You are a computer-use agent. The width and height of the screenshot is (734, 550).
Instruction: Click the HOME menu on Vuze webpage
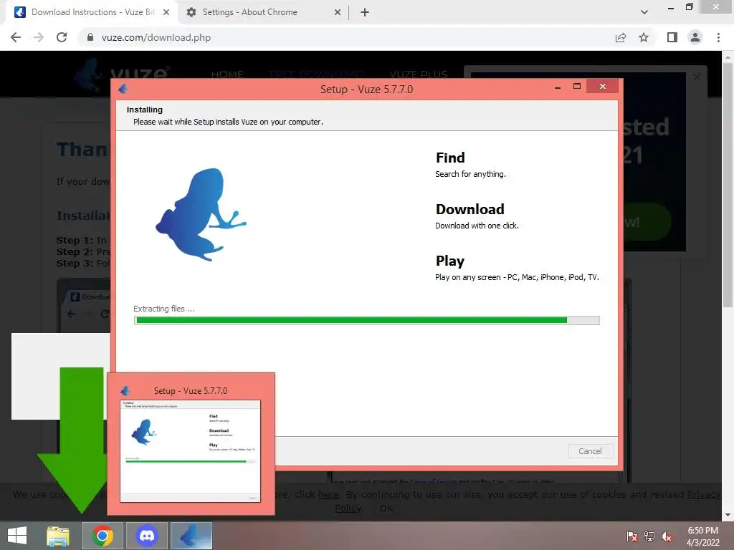[x=227, y=74]
